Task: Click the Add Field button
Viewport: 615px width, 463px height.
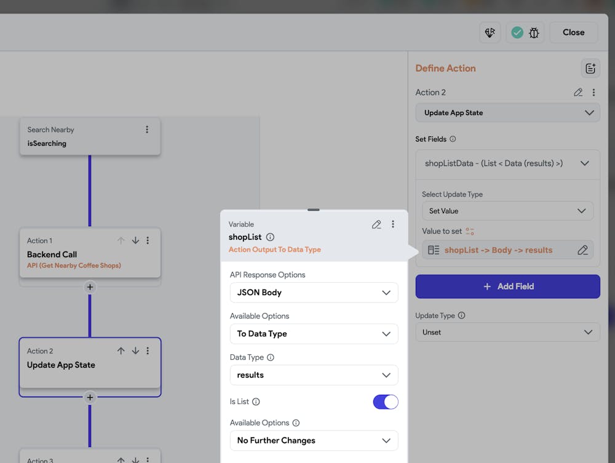Action: [507, 287]
